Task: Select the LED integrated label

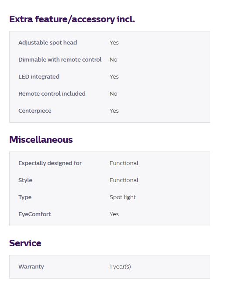Action: (x=39, y=76)
